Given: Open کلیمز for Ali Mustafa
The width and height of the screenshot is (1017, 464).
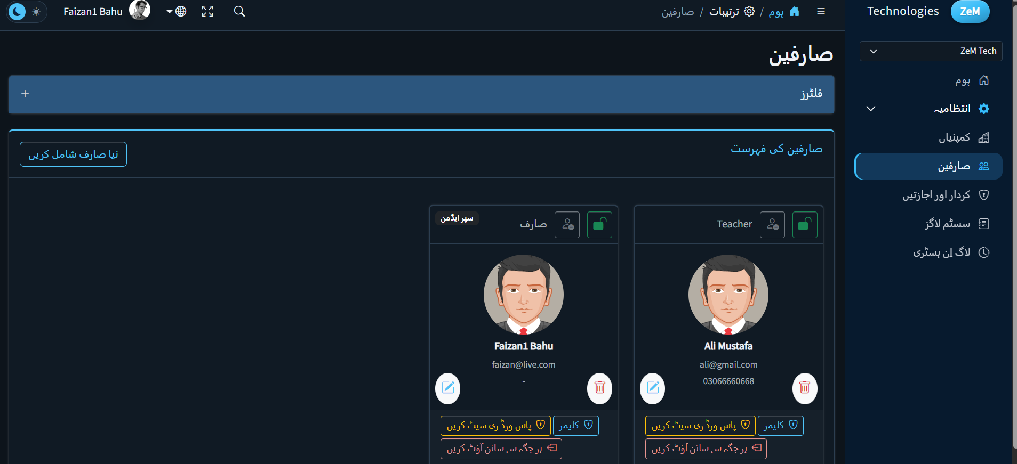Looking at the screenshot, I should (x=781, y=426).
